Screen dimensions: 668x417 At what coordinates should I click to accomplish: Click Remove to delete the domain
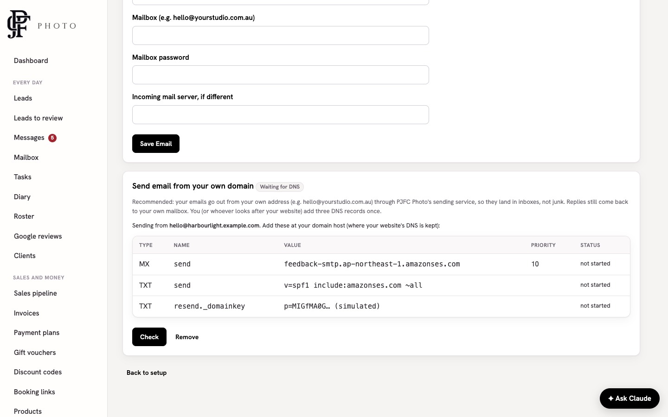click(x=187, y=337)
